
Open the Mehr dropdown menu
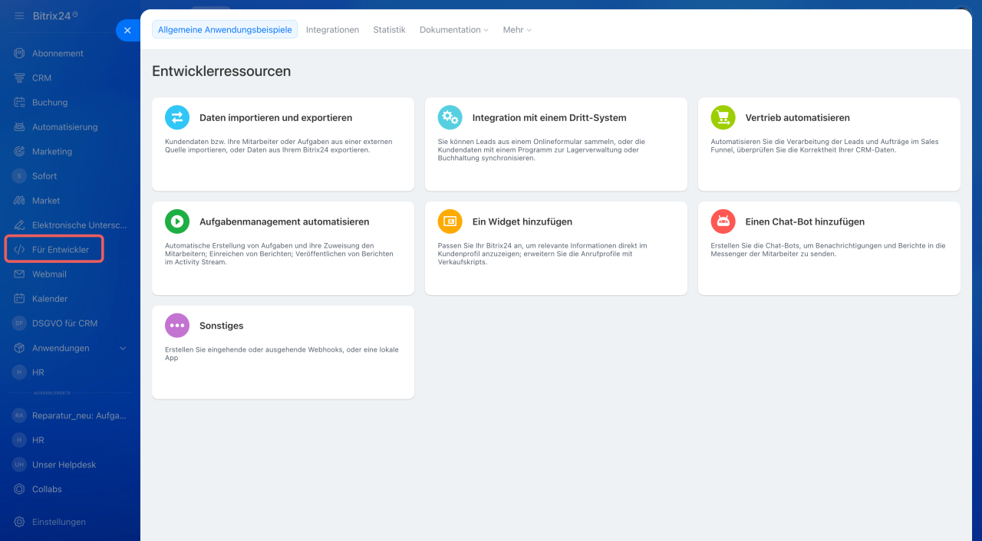tap(517, 30)
